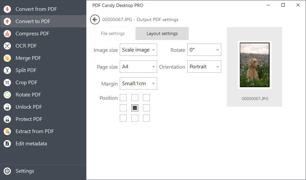Open the Crop PDF menu label
The width and height of the screenshot is (306, 180).
[x=26, y=83]
